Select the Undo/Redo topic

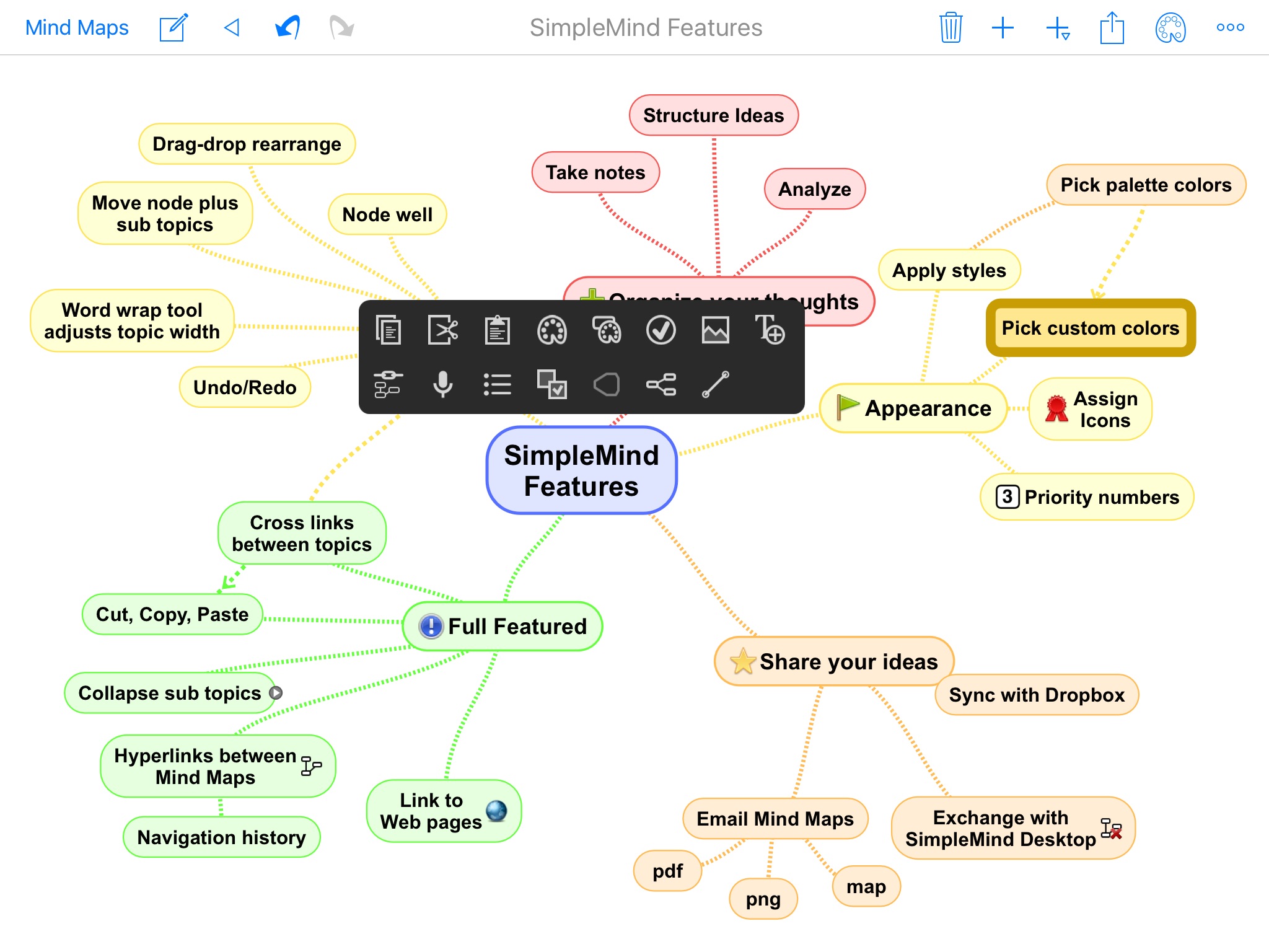(245, 387)
